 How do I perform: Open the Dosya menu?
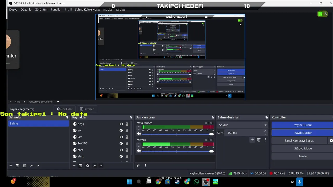tap(13, 10)
